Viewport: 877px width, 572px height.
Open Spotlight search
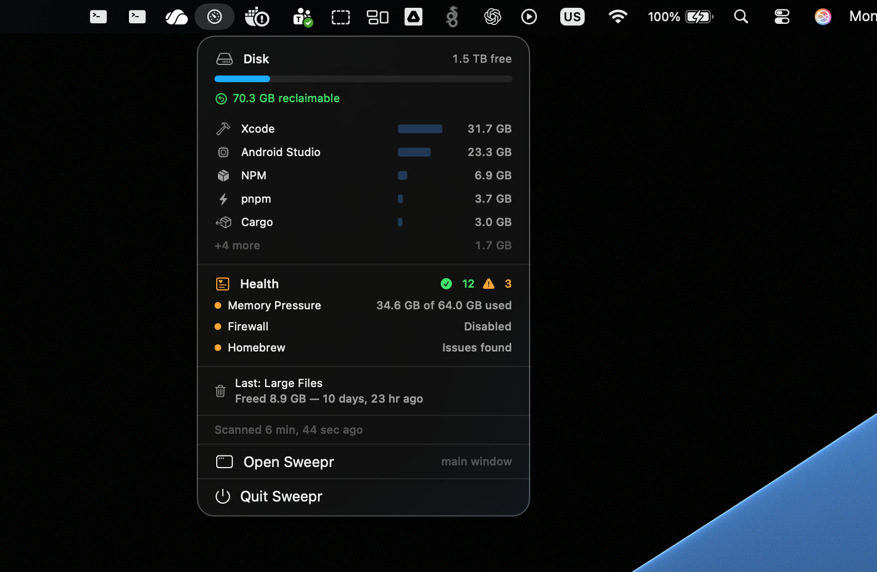741,17
